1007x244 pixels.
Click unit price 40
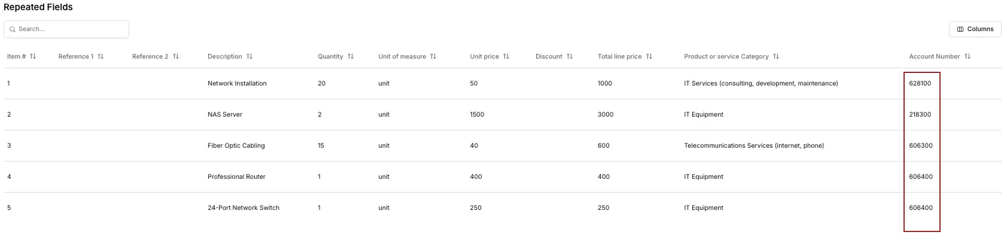474,145
